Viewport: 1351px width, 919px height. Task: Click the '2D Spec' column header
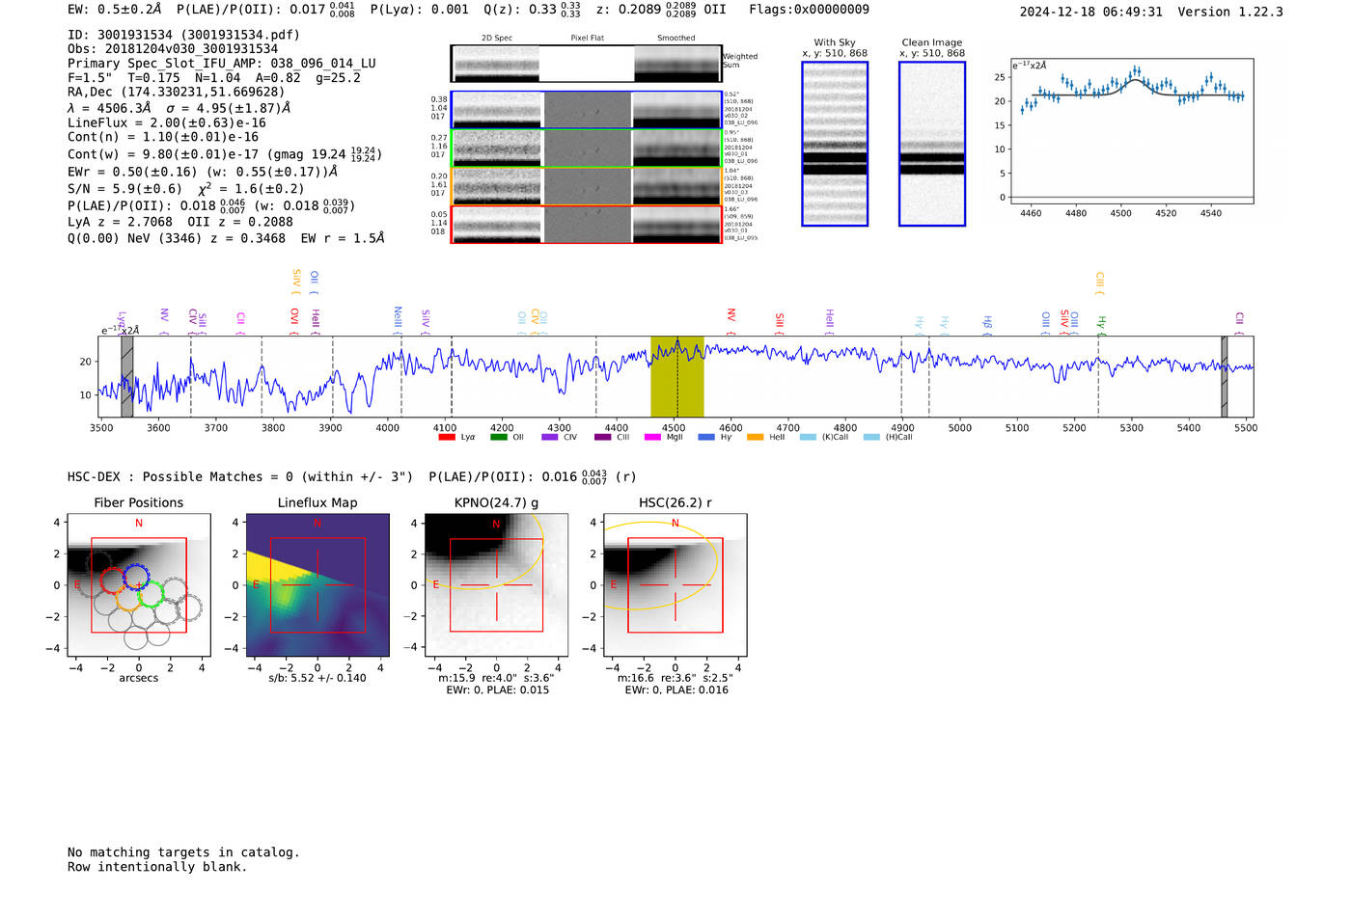497,39
